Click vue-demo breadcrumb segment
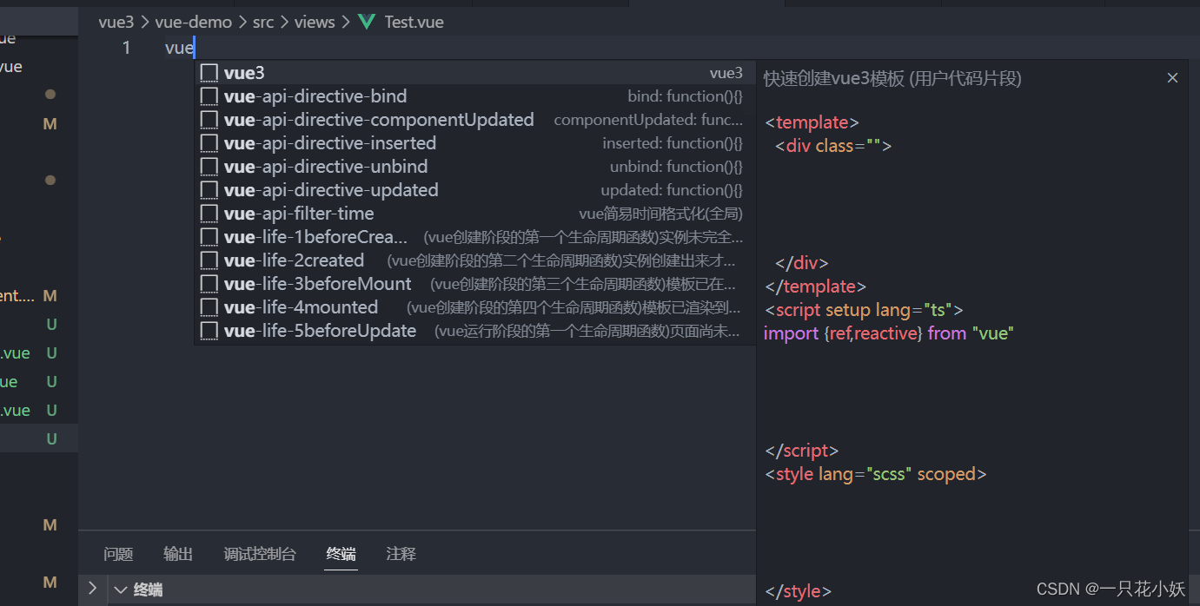This screenshot has width=1200, height=606. click(194, 23)
